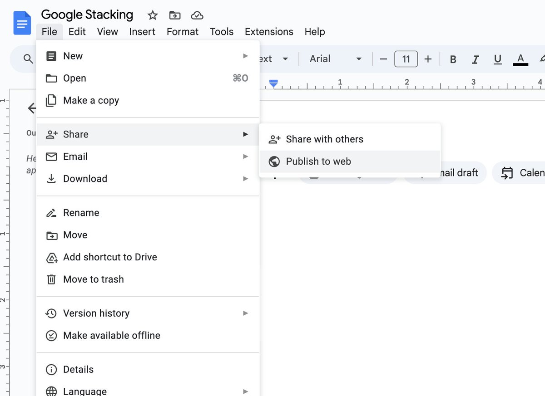
Task: Choose Rename from the menu
Action: [x=148, y=213]
